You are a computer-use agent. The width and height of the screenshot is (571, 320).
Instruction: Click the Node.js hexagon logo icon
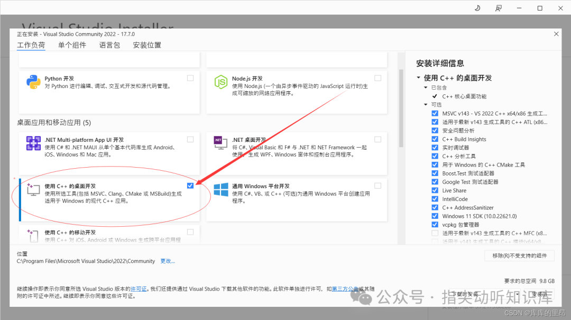[221, 82]
